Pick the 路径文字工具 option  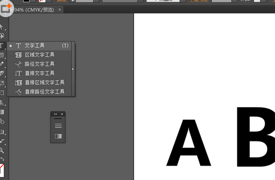click(39, 64)
